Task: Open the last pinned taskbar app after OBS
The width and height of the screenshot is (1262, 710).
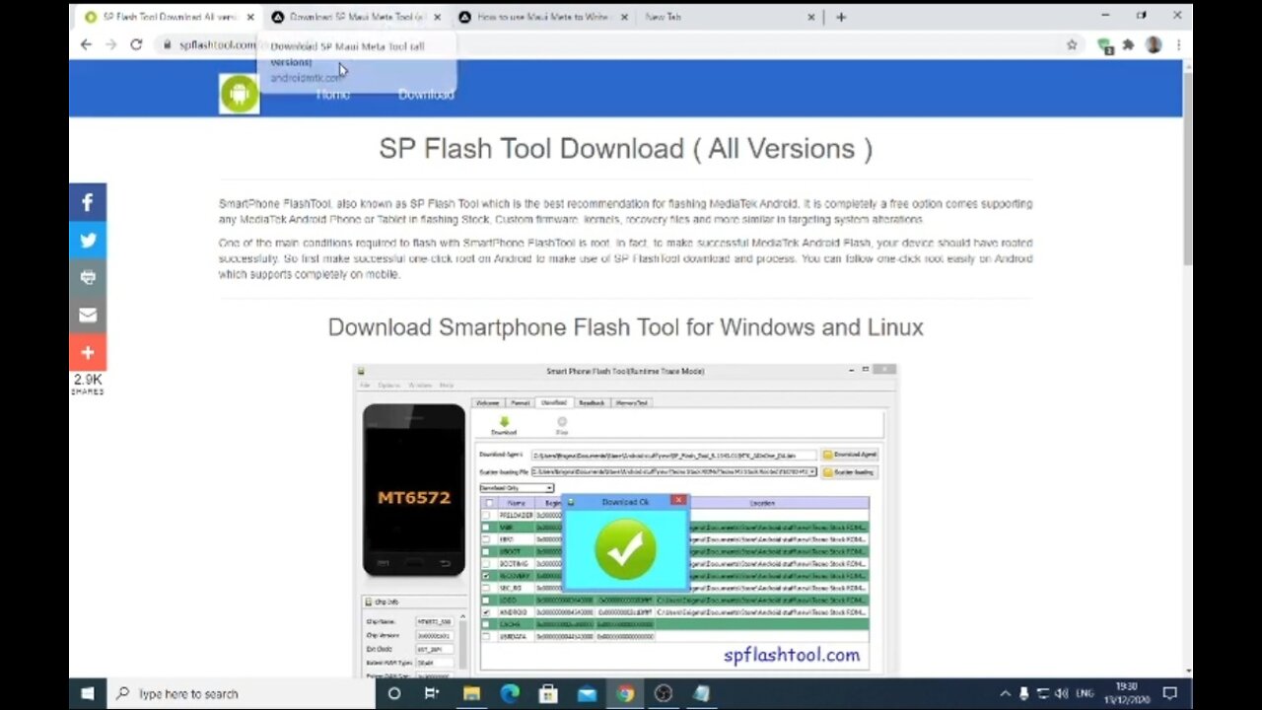Action: pos(701,693)
